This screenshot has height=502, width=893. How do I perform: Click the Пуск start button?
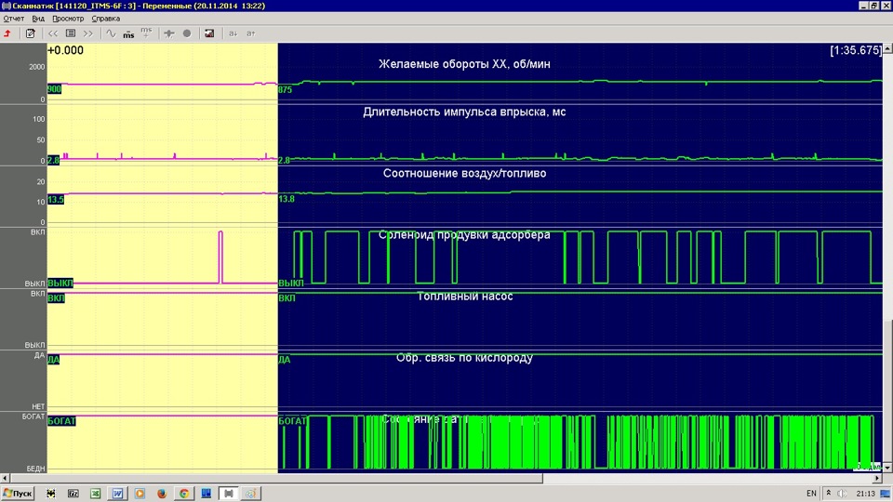point(18,494)
